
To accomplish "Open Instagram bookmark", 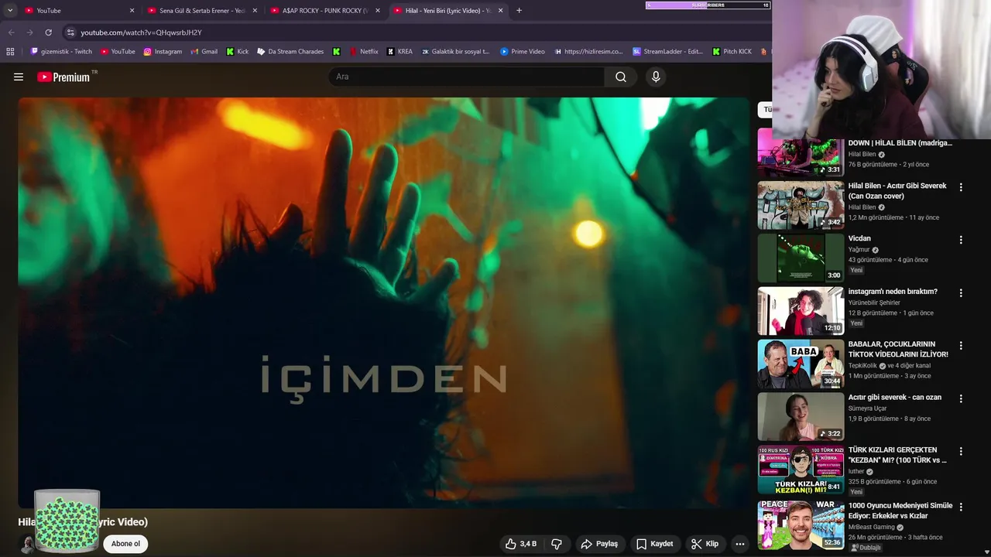I will [x=163, y=52].
